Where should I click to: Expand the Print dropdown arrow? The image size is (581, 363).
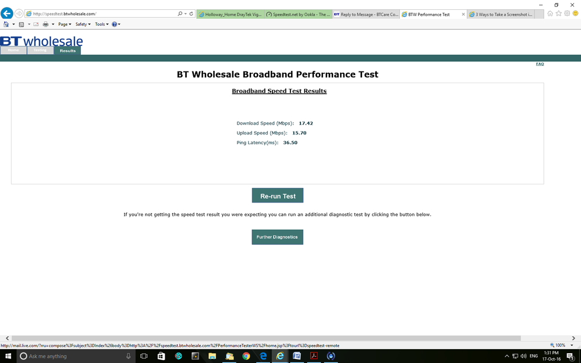[53, 24]
